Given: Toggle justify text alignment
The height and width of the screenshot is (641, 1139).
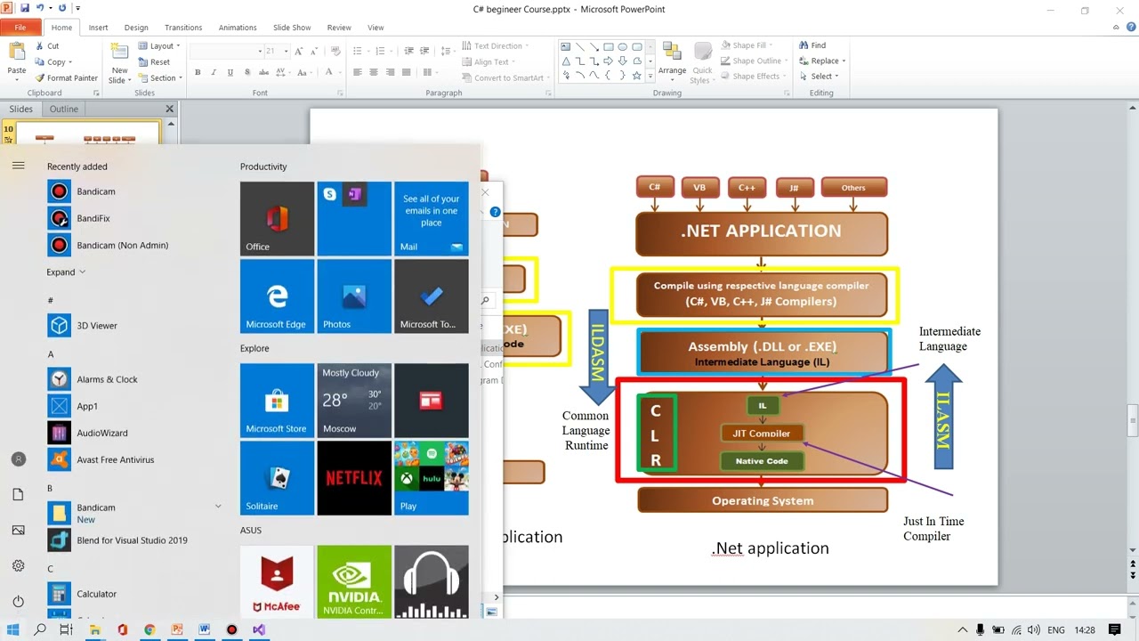Looking at the screenshot, I should (x=407, y=72).
